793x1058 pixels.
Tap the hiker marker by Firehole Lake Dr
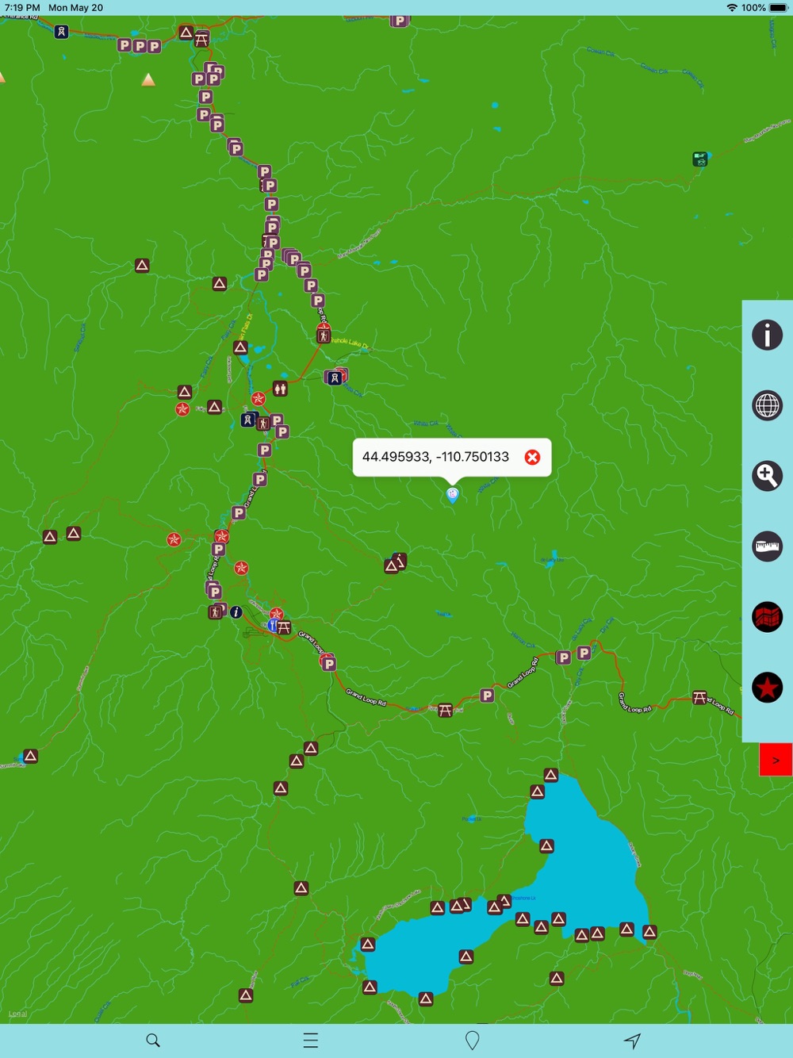pyautogui.click(x=324, y=336)
